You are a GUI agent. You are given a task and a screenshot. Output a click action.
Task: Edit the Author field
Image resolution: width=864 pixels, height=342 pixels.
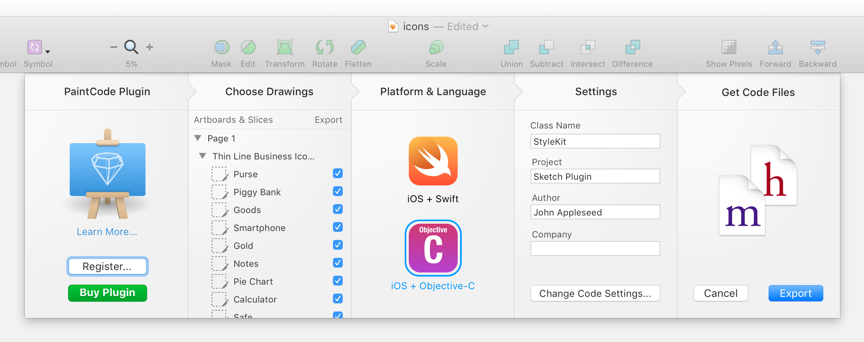coord(595,212)
